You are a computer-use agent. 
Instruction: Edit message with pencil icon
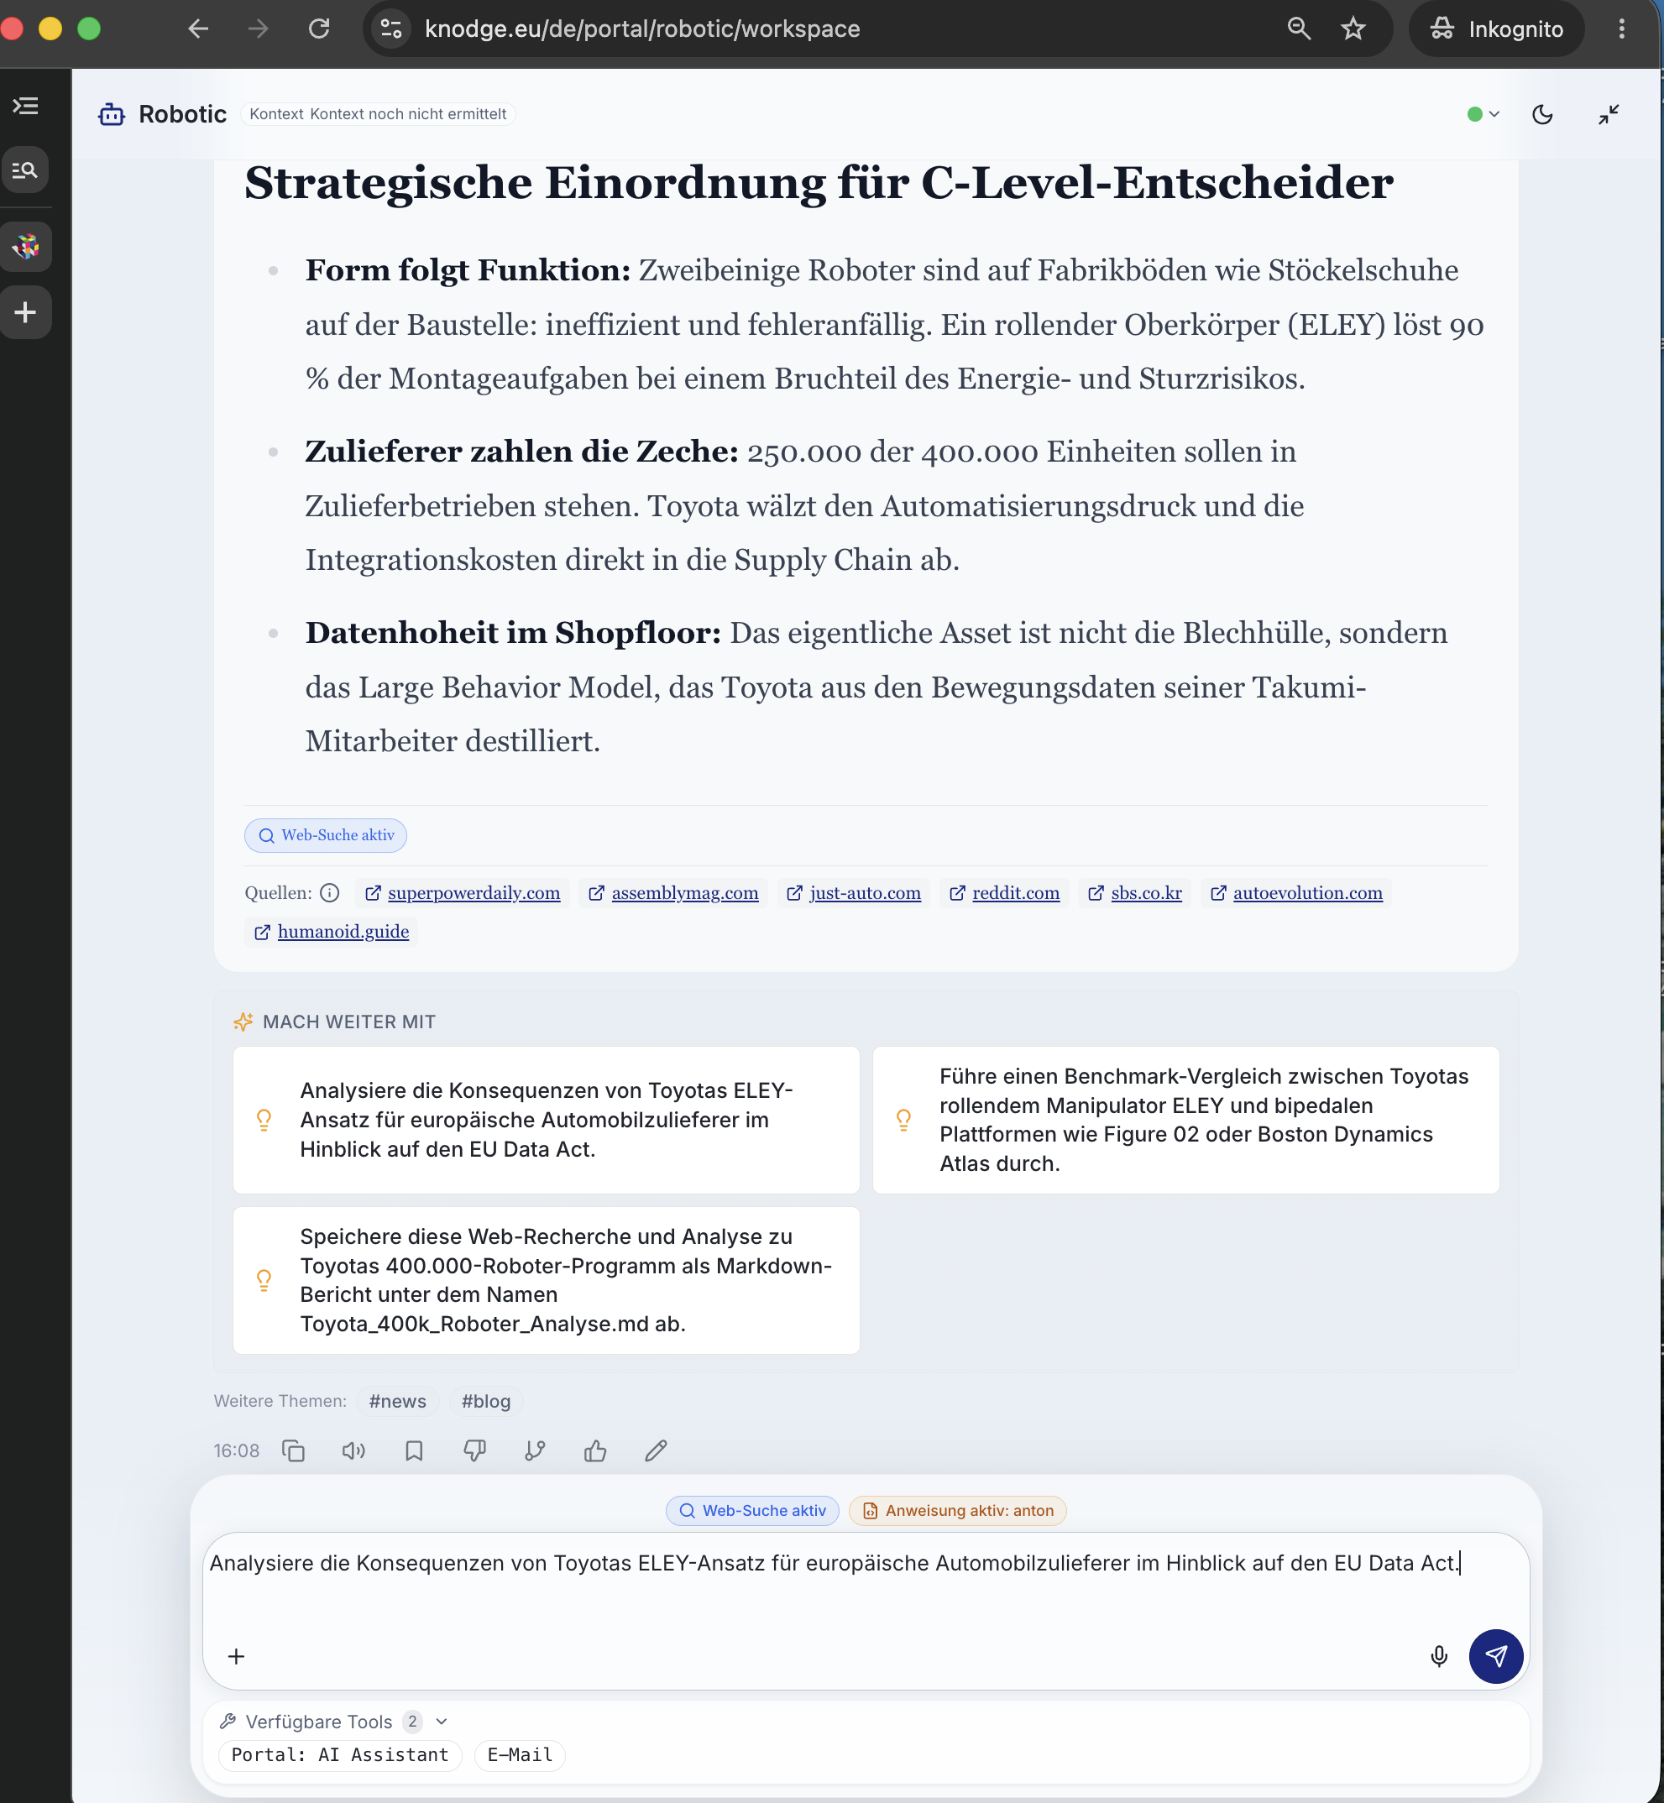click(656, 1450)
